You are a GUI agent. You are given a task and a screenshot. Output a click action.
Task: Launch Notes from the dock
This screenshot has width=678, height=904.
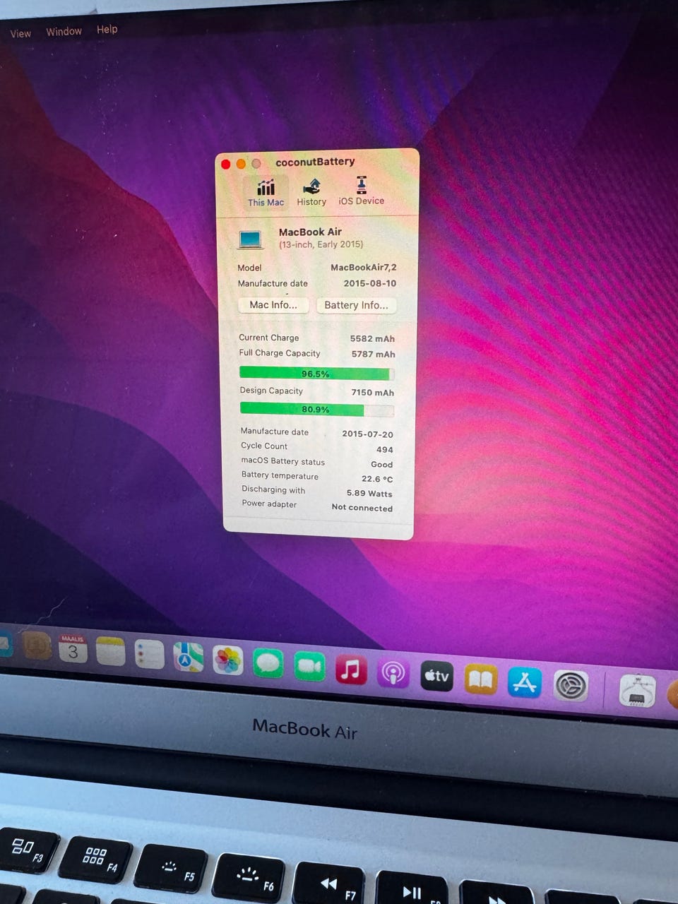pos(110,651)
